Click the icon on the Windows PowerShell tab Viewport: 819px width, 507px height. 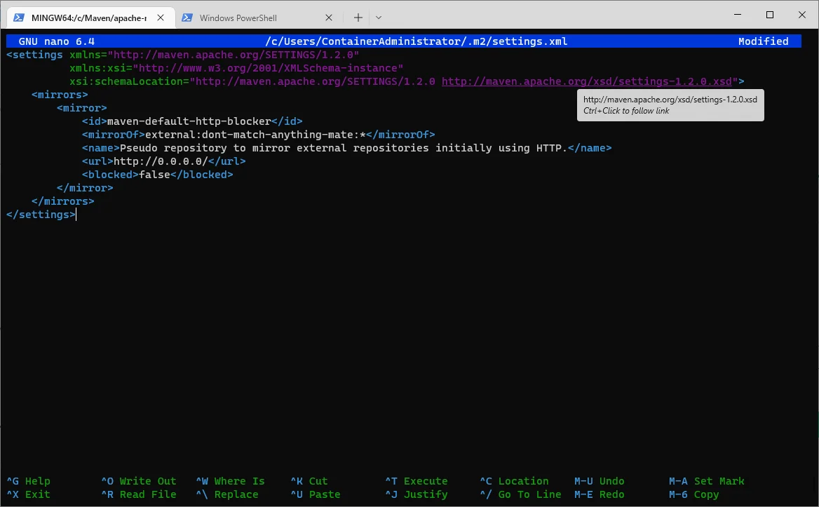pos(187,18)
